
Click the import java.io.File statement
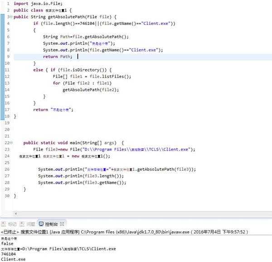pyautogui.click(x=34, y=3)
